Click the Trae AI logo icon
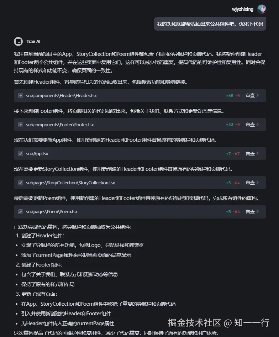This screenshot has height=337, width=279. (18, 42)
